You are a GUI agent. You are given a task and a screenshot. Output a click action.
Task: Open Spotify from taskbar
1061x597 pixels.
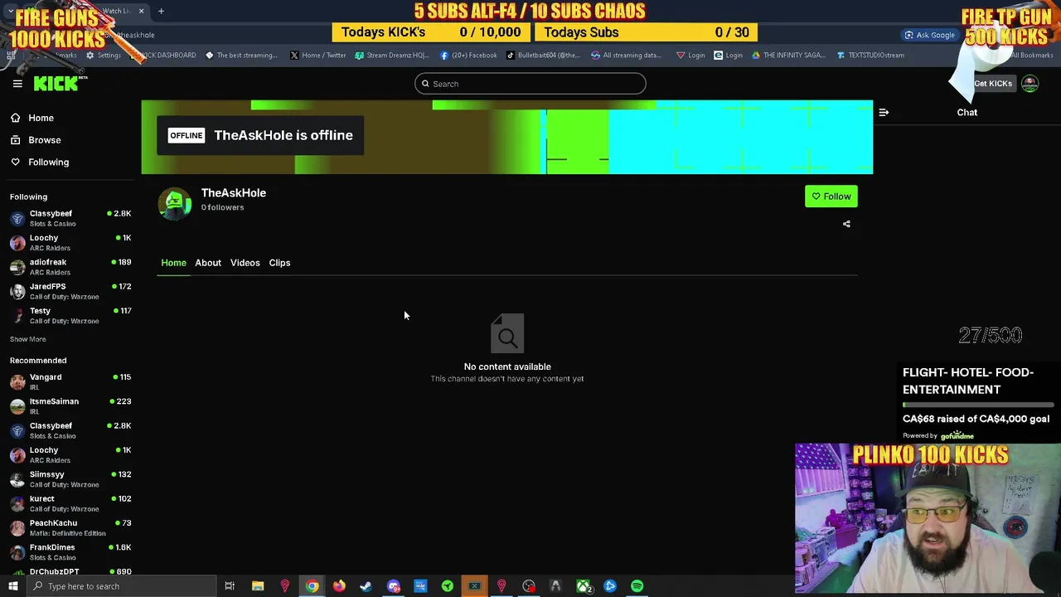coord(637,586)
